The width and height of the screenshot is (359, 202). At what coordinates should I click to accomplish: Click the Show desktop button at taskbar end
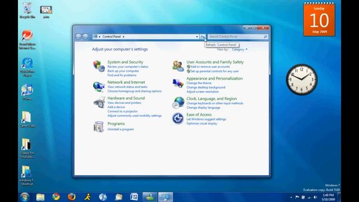(x=339, y=197)
